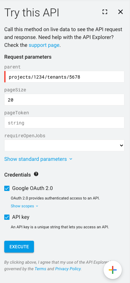Select the pageSize field with 20

(x=64, y=100)
